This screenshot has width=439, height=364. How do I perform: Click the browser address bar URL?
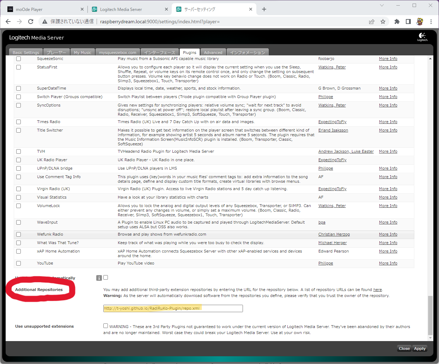pyautogui.click(x=160, y=22)
